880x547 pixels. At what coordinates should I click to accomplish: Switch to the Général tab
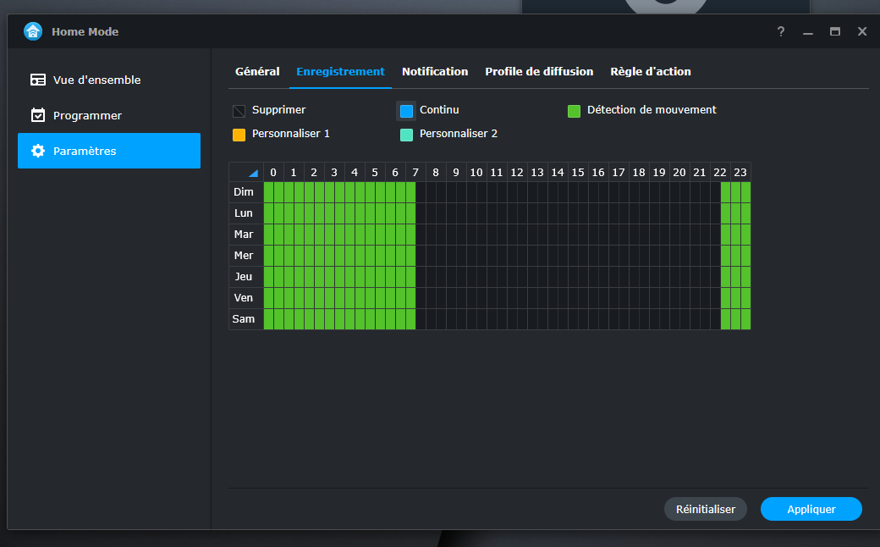coord(257,72)
